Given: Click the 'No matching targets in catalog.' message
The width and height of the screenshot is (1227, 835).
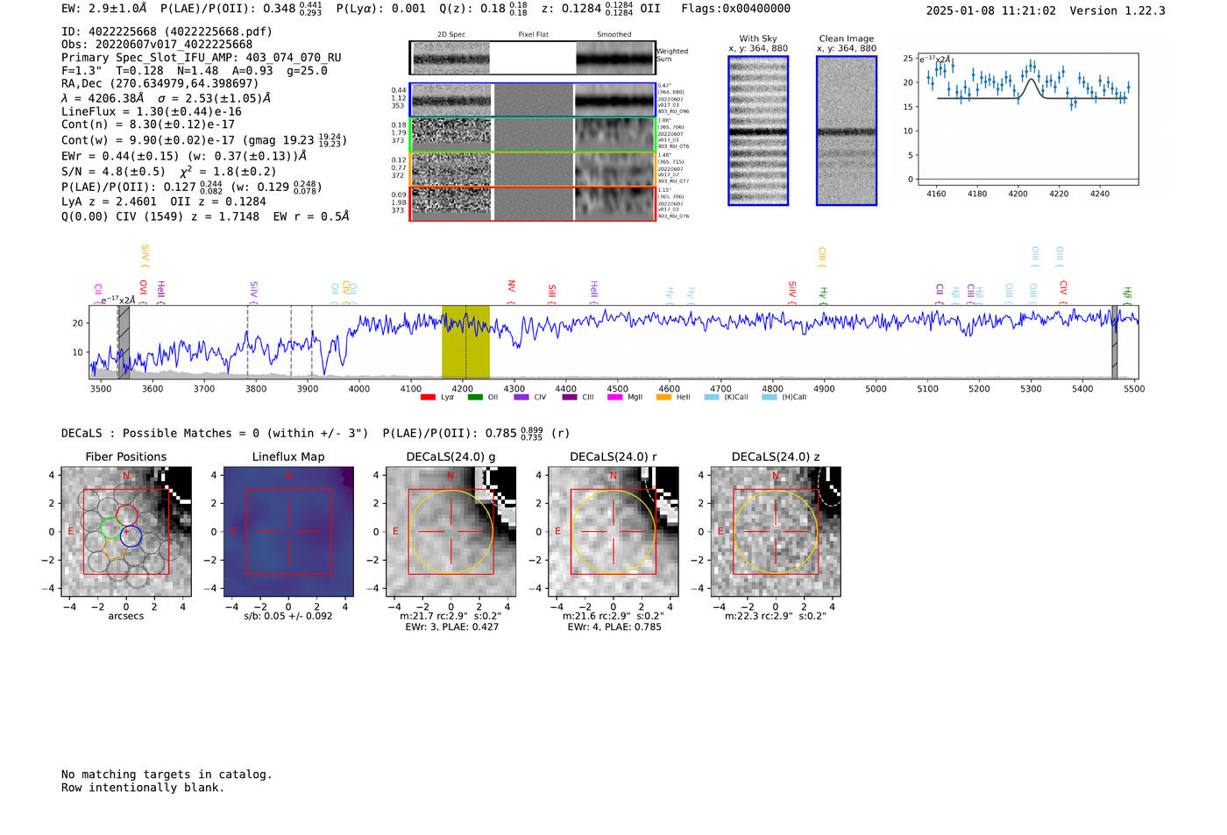Looking at the screenshot, I should pos(167,775).
